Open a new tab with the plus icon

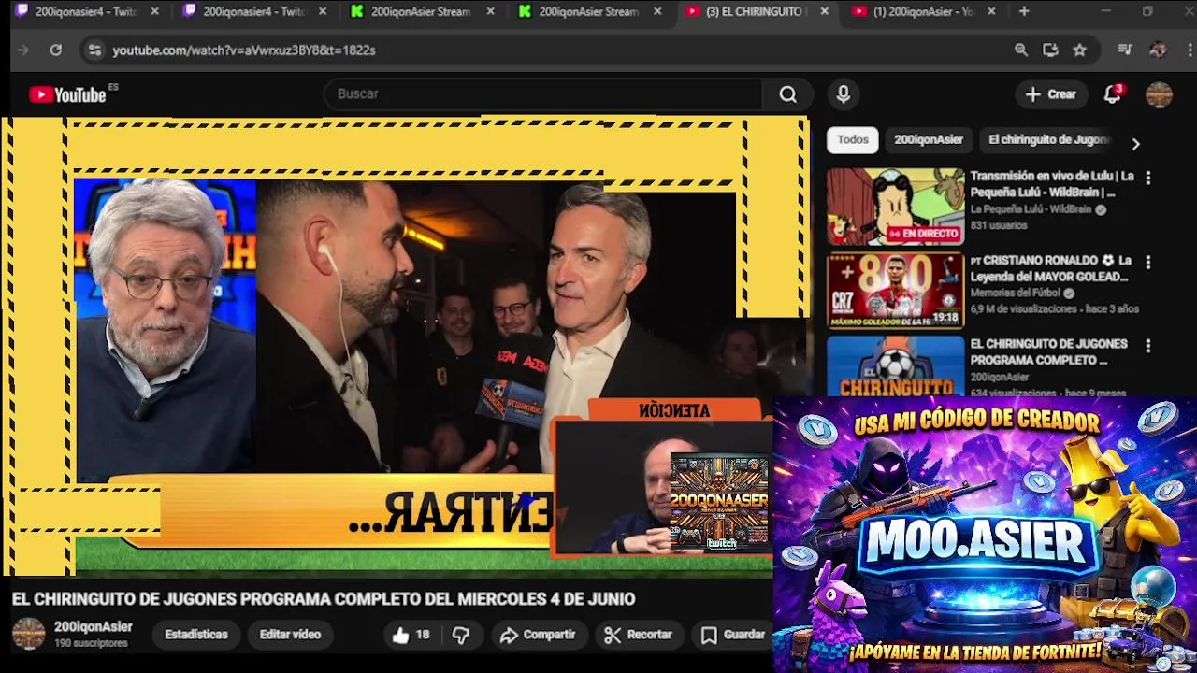[1024, 11]
